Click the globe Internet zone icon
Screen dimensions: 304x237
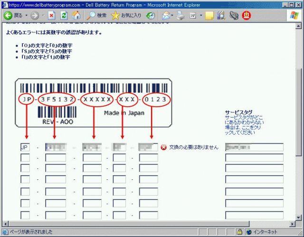pos(249,232)
